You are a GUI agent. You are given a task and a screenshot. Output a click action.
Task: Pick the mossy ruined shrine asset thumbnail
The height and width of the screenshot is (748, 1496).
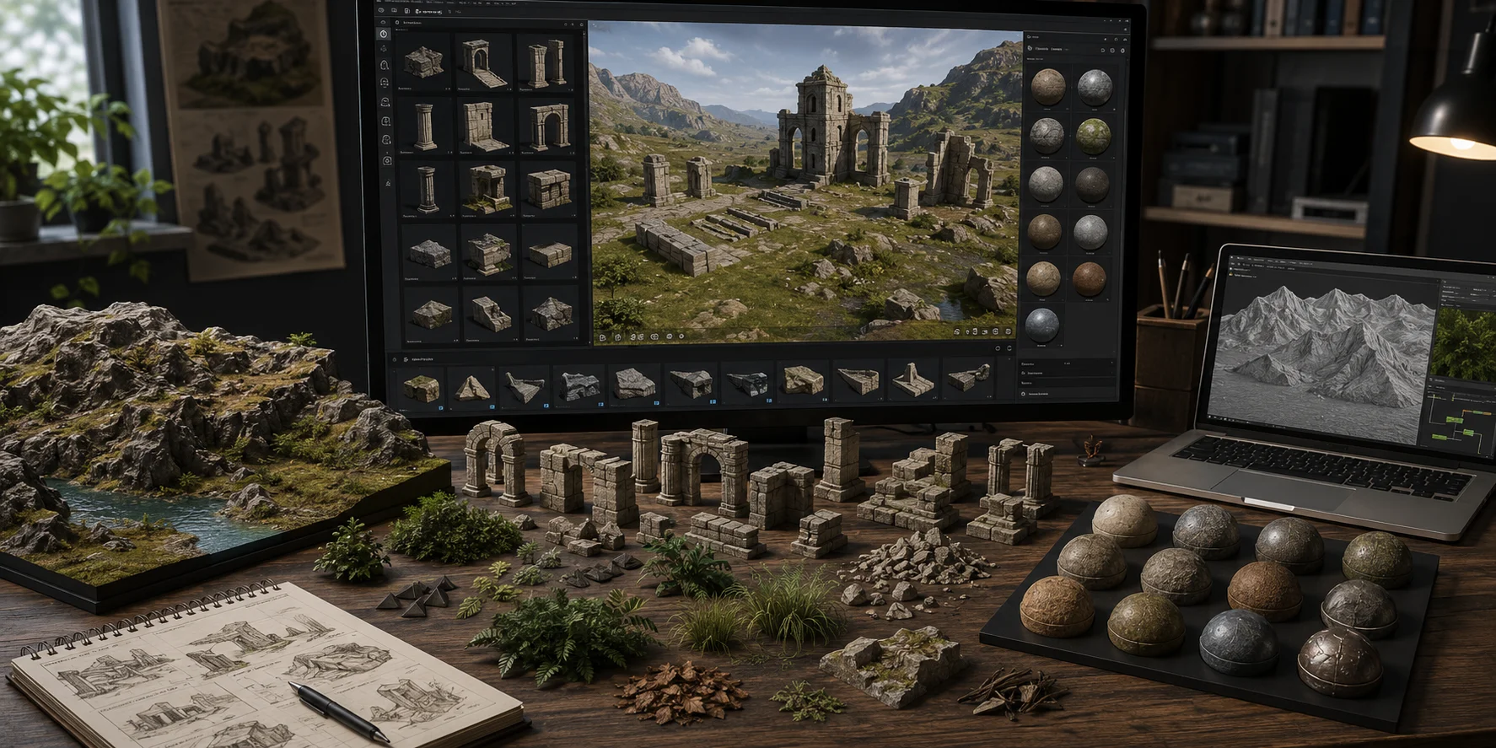click(x=487, y=188)
